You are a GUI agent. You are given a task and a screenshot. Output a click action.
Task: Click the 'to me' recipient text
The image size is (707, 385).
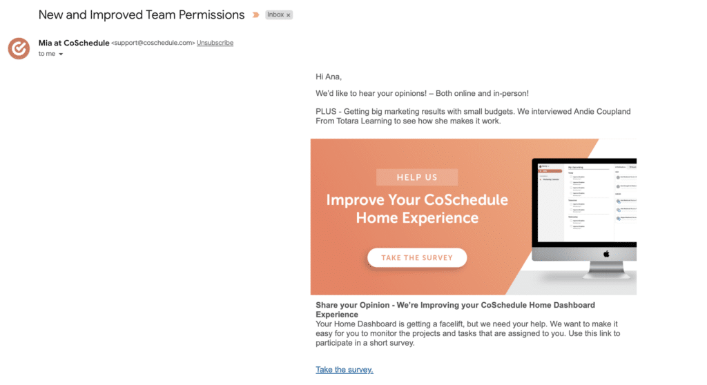pyautogui.click(x=47, y=54)
